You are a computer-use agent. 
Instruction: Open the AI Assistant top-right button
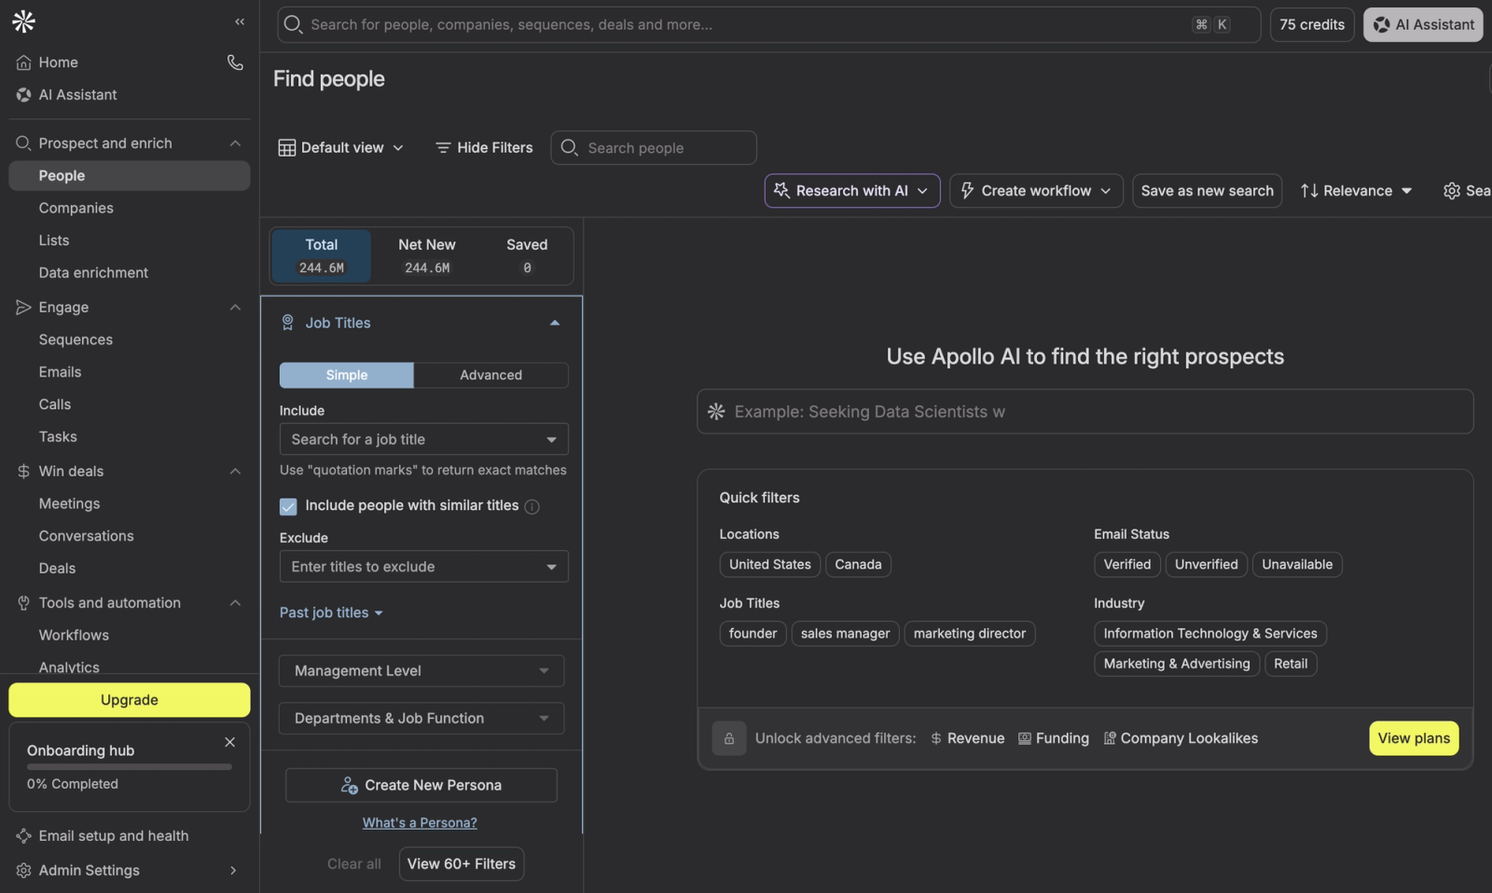pyautogui.click(x=1423, y=24)
